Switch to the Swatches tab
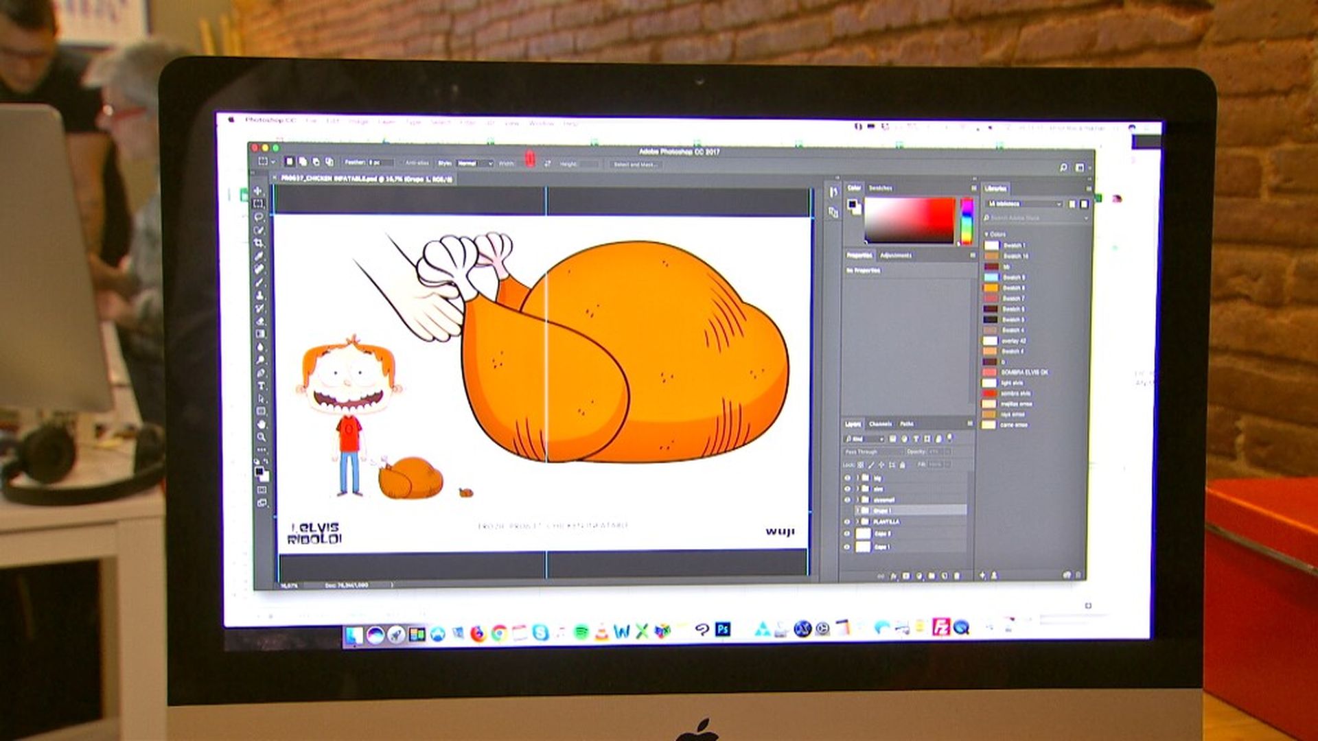Image resolution: width=1318 pixels, height=741 pixels. pyautogui.click(x=881, y=187)
